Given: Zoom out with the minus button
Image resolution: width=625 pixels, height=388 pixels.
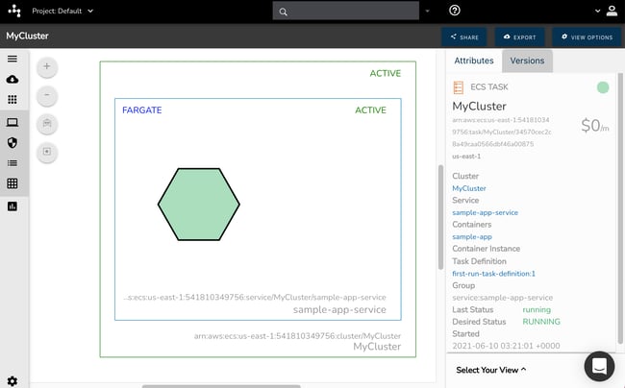Looking at the screenshot, I should (x=48, y=96).
